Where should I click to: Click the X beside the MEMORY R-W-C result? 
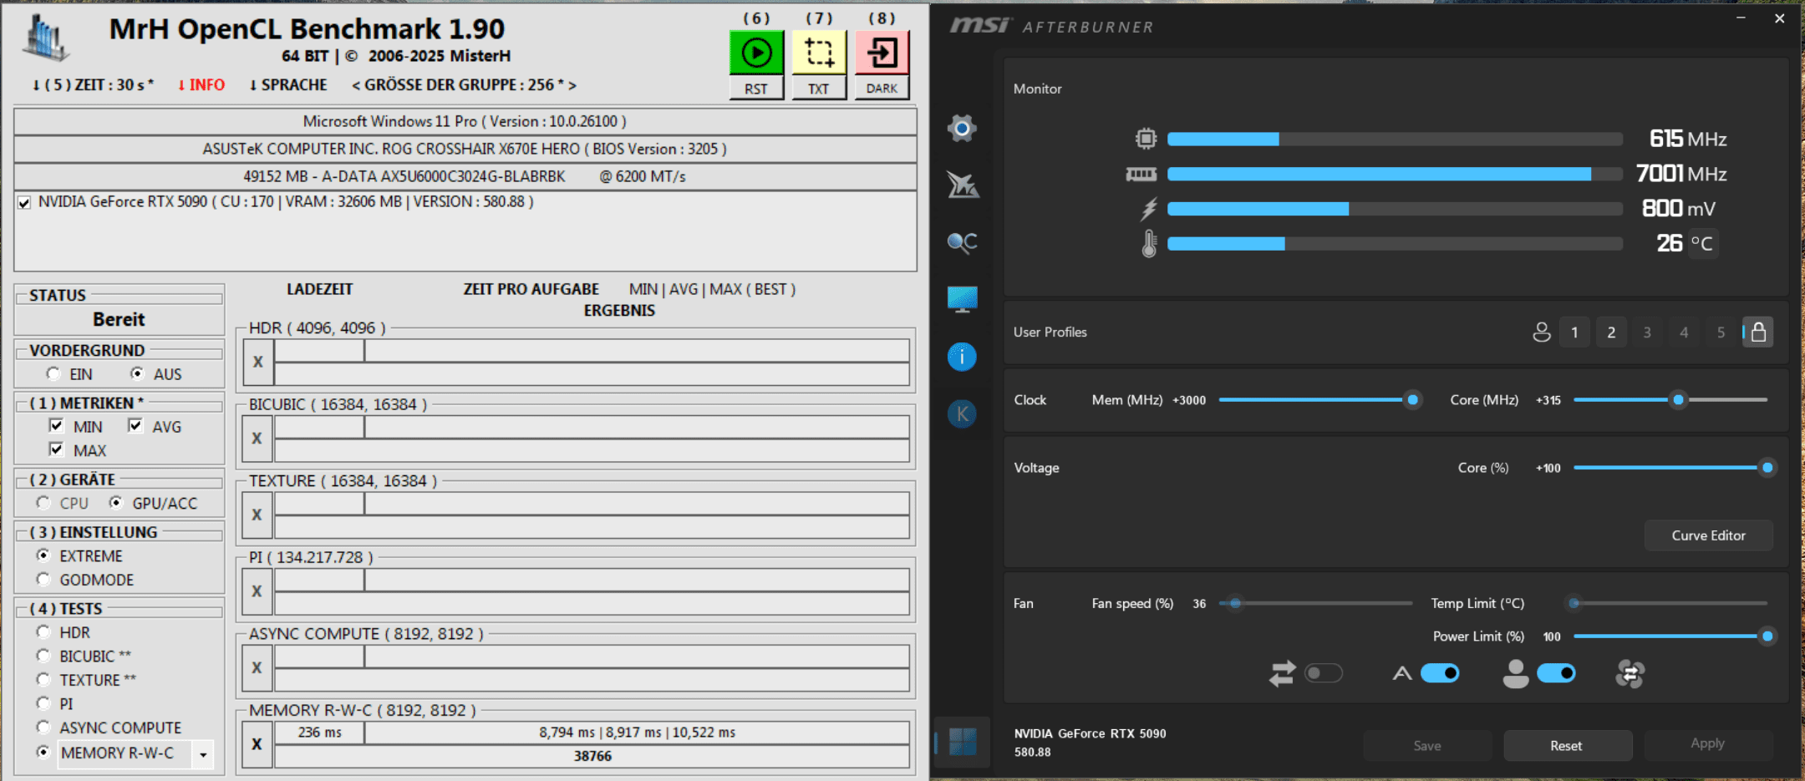point(257,744)
